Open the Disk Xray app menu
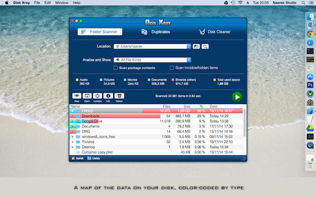Screen dimensions: 316x197 point(22,3)
